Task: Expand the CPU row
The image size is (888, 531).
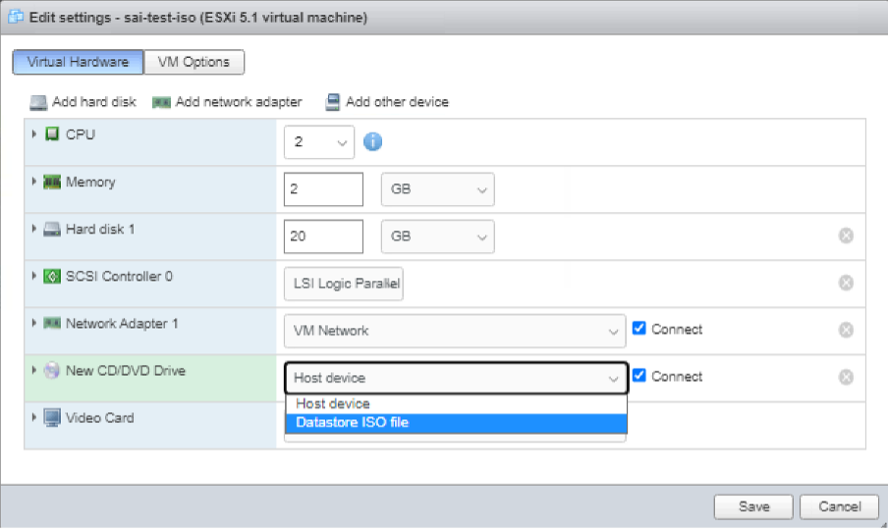Action: [x=34, y=134]
